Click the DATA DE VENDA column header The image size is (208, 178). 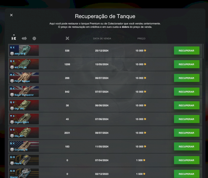click(x=102, y=38)
